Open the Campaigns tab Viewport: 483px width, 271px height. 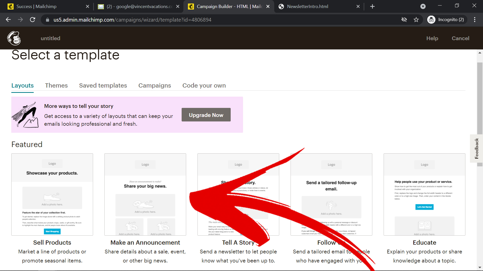click(154, 86)
